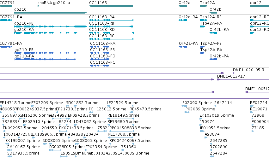The height and width of the screenshot is (158, 269).
Task: Click the 2647285 label
Action: click(x=219, y=141)
